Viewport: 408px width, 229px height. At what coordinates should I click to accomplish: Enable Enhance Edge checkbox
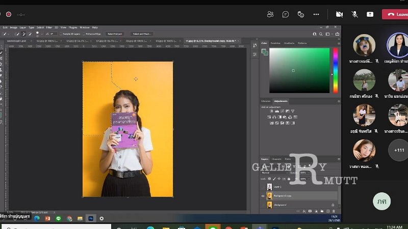84,34
